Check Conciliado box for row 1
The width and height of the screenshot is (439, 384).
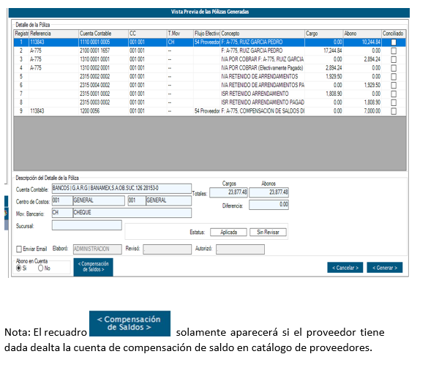pyautogui.click(x=394, y=42)
